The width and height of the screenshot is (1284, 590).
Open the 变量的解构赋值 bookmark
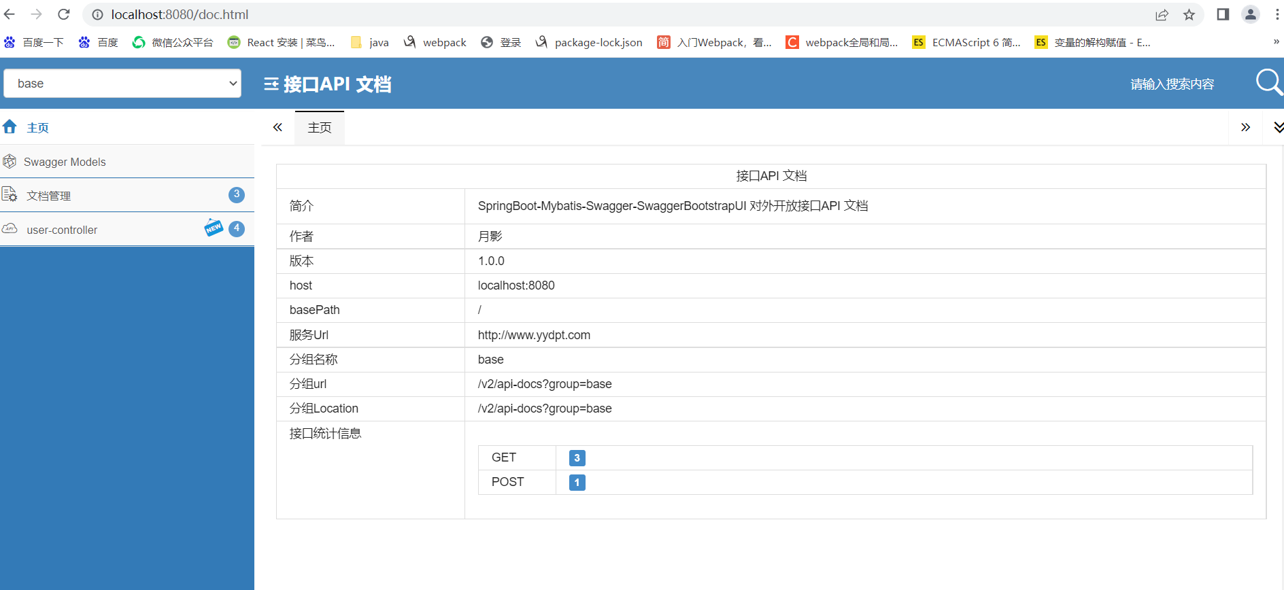point(1093,42)
